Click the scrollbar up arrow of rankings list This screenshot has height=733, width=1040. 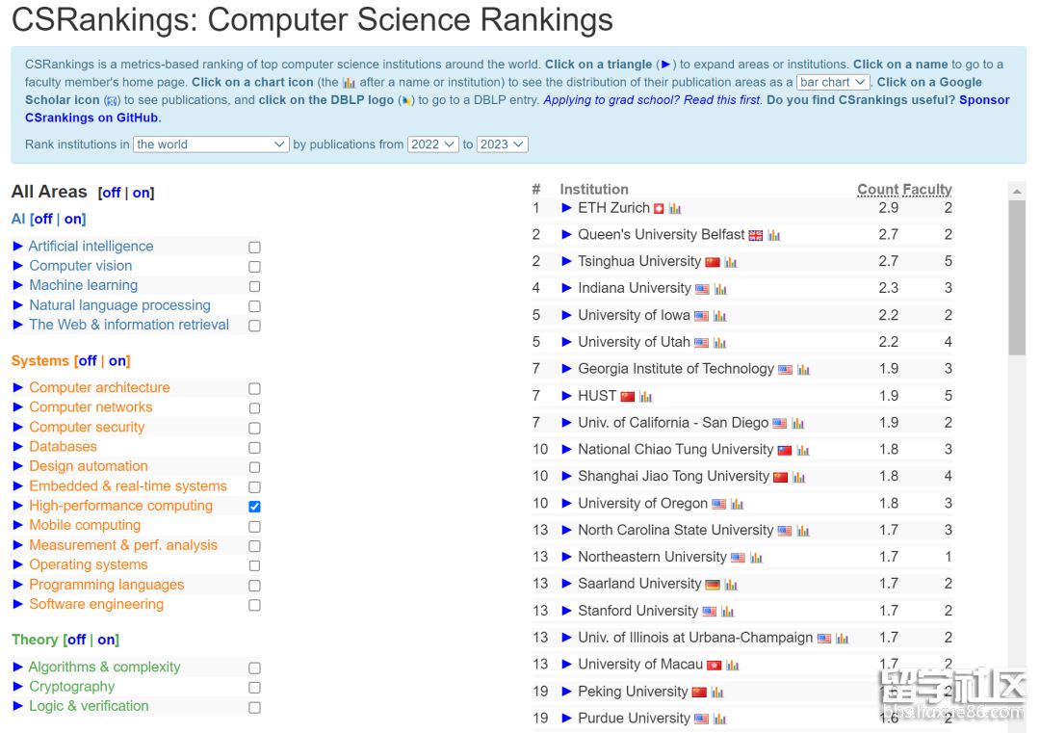(1017, 191)
